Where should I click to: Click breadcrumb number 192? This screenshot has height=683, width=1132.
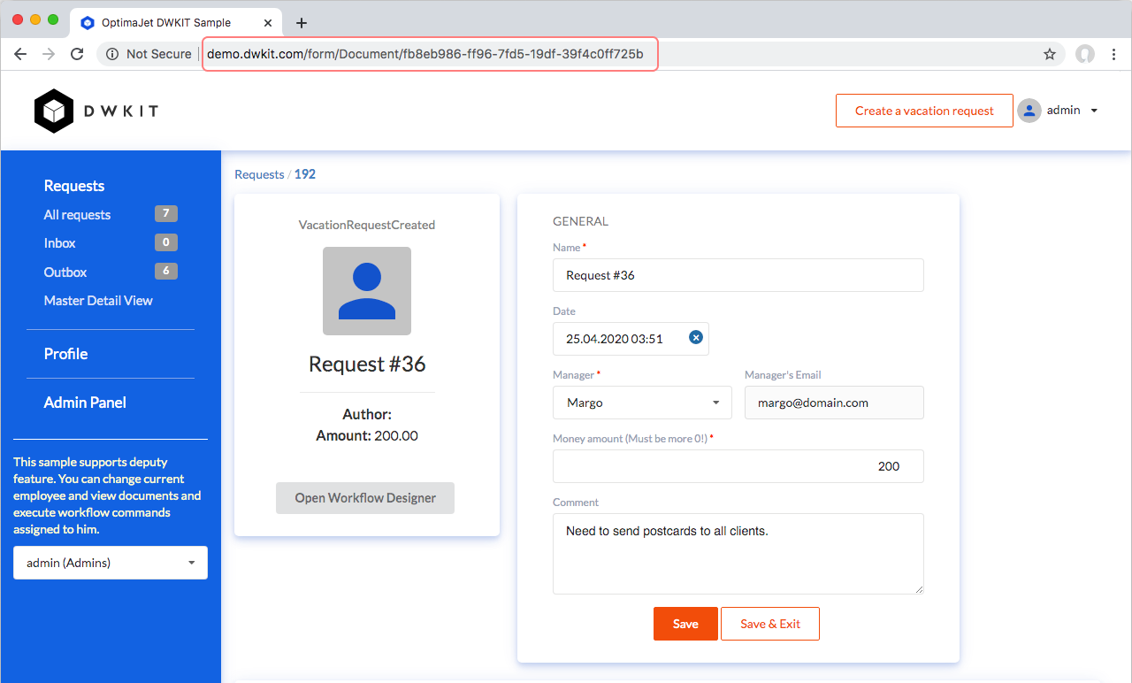pos(305,174)
